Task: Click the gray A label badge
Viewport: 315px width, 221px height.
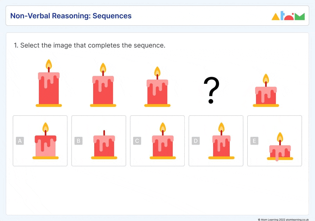Action: (20, 141)
